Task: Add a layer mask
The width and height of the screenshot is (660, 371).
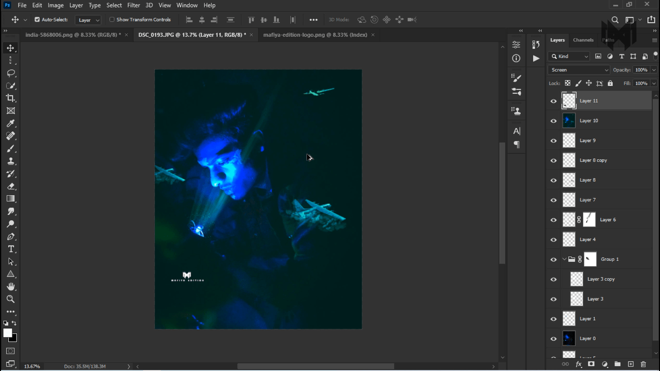Action: tap(591, 364)
